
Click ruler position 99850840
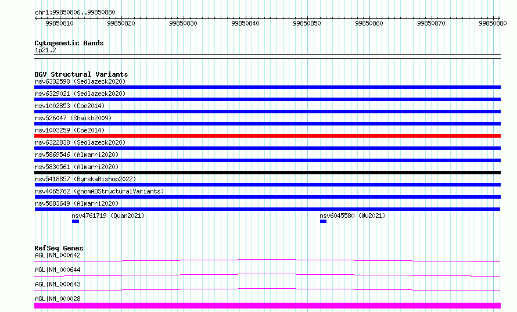245,23
